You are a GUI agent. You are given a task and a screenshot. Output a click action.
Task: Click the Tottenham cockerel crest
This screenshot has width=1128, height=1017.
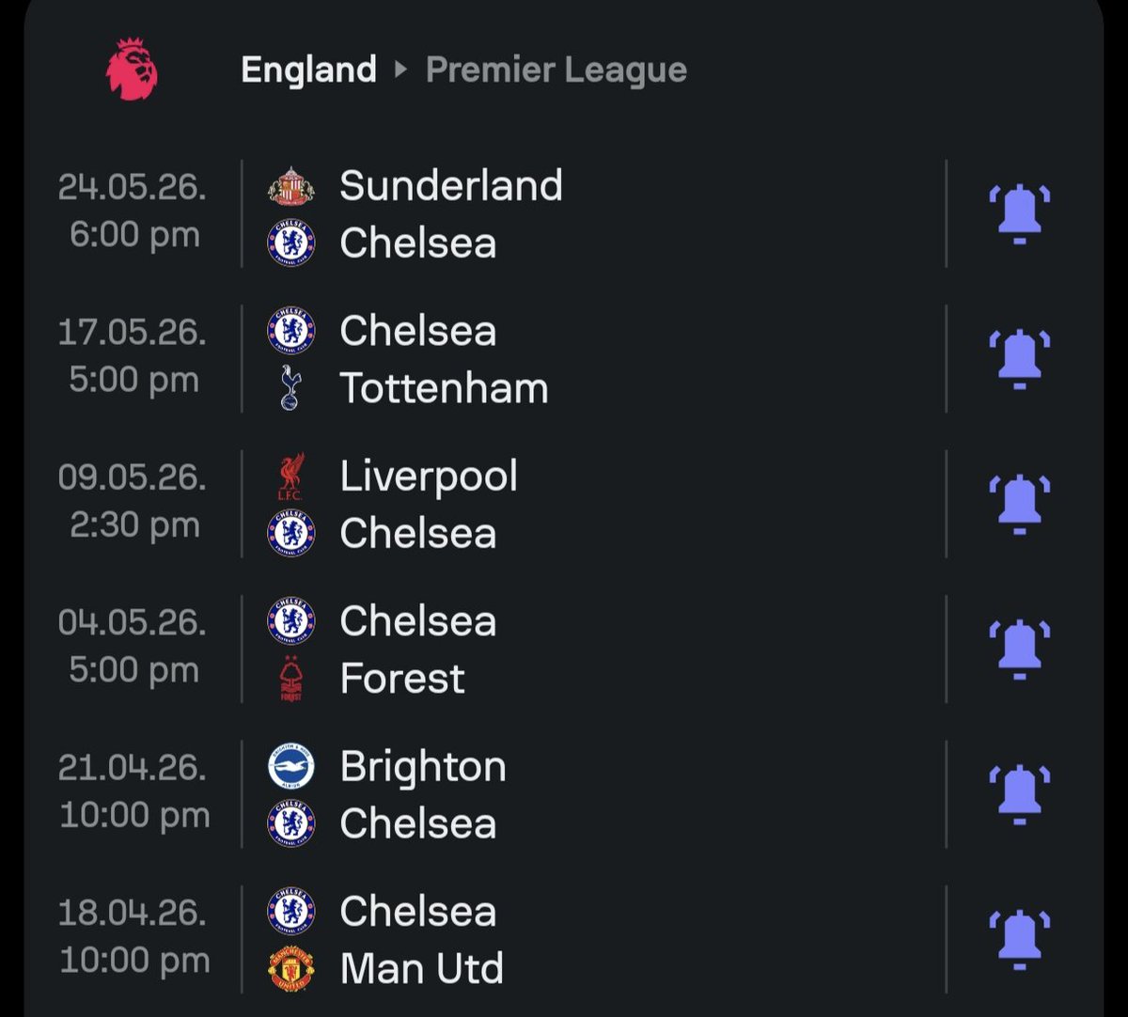pyautogui.click(x=291, y=388)
